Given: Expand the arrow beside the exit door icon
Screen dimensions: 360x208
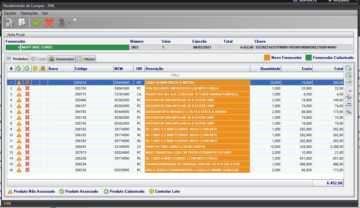Looking at the screenshot, I should [70, 23].
